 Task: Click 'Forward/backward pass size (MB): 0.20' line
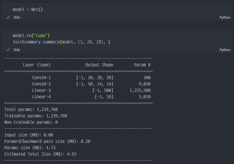[47, 141]
